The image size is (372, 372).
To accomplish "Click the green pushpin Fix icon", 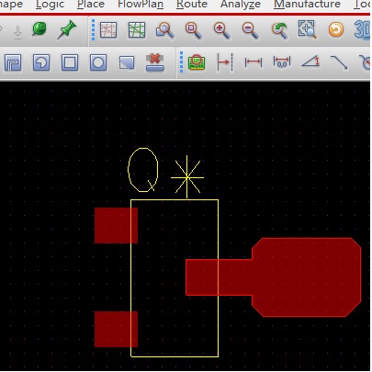I will point(66,29).
